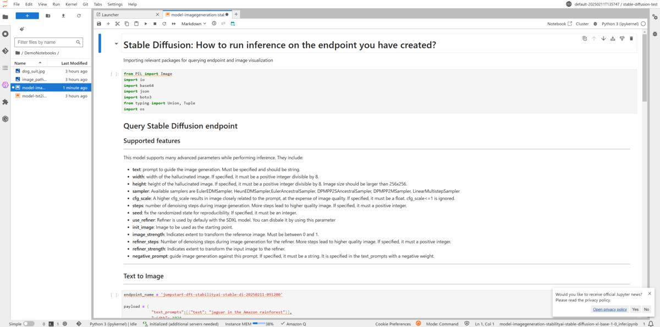Open the file browser sidebar panel
Screen dimensions: 660x327
pyautogui.click(x=5, y=16)
